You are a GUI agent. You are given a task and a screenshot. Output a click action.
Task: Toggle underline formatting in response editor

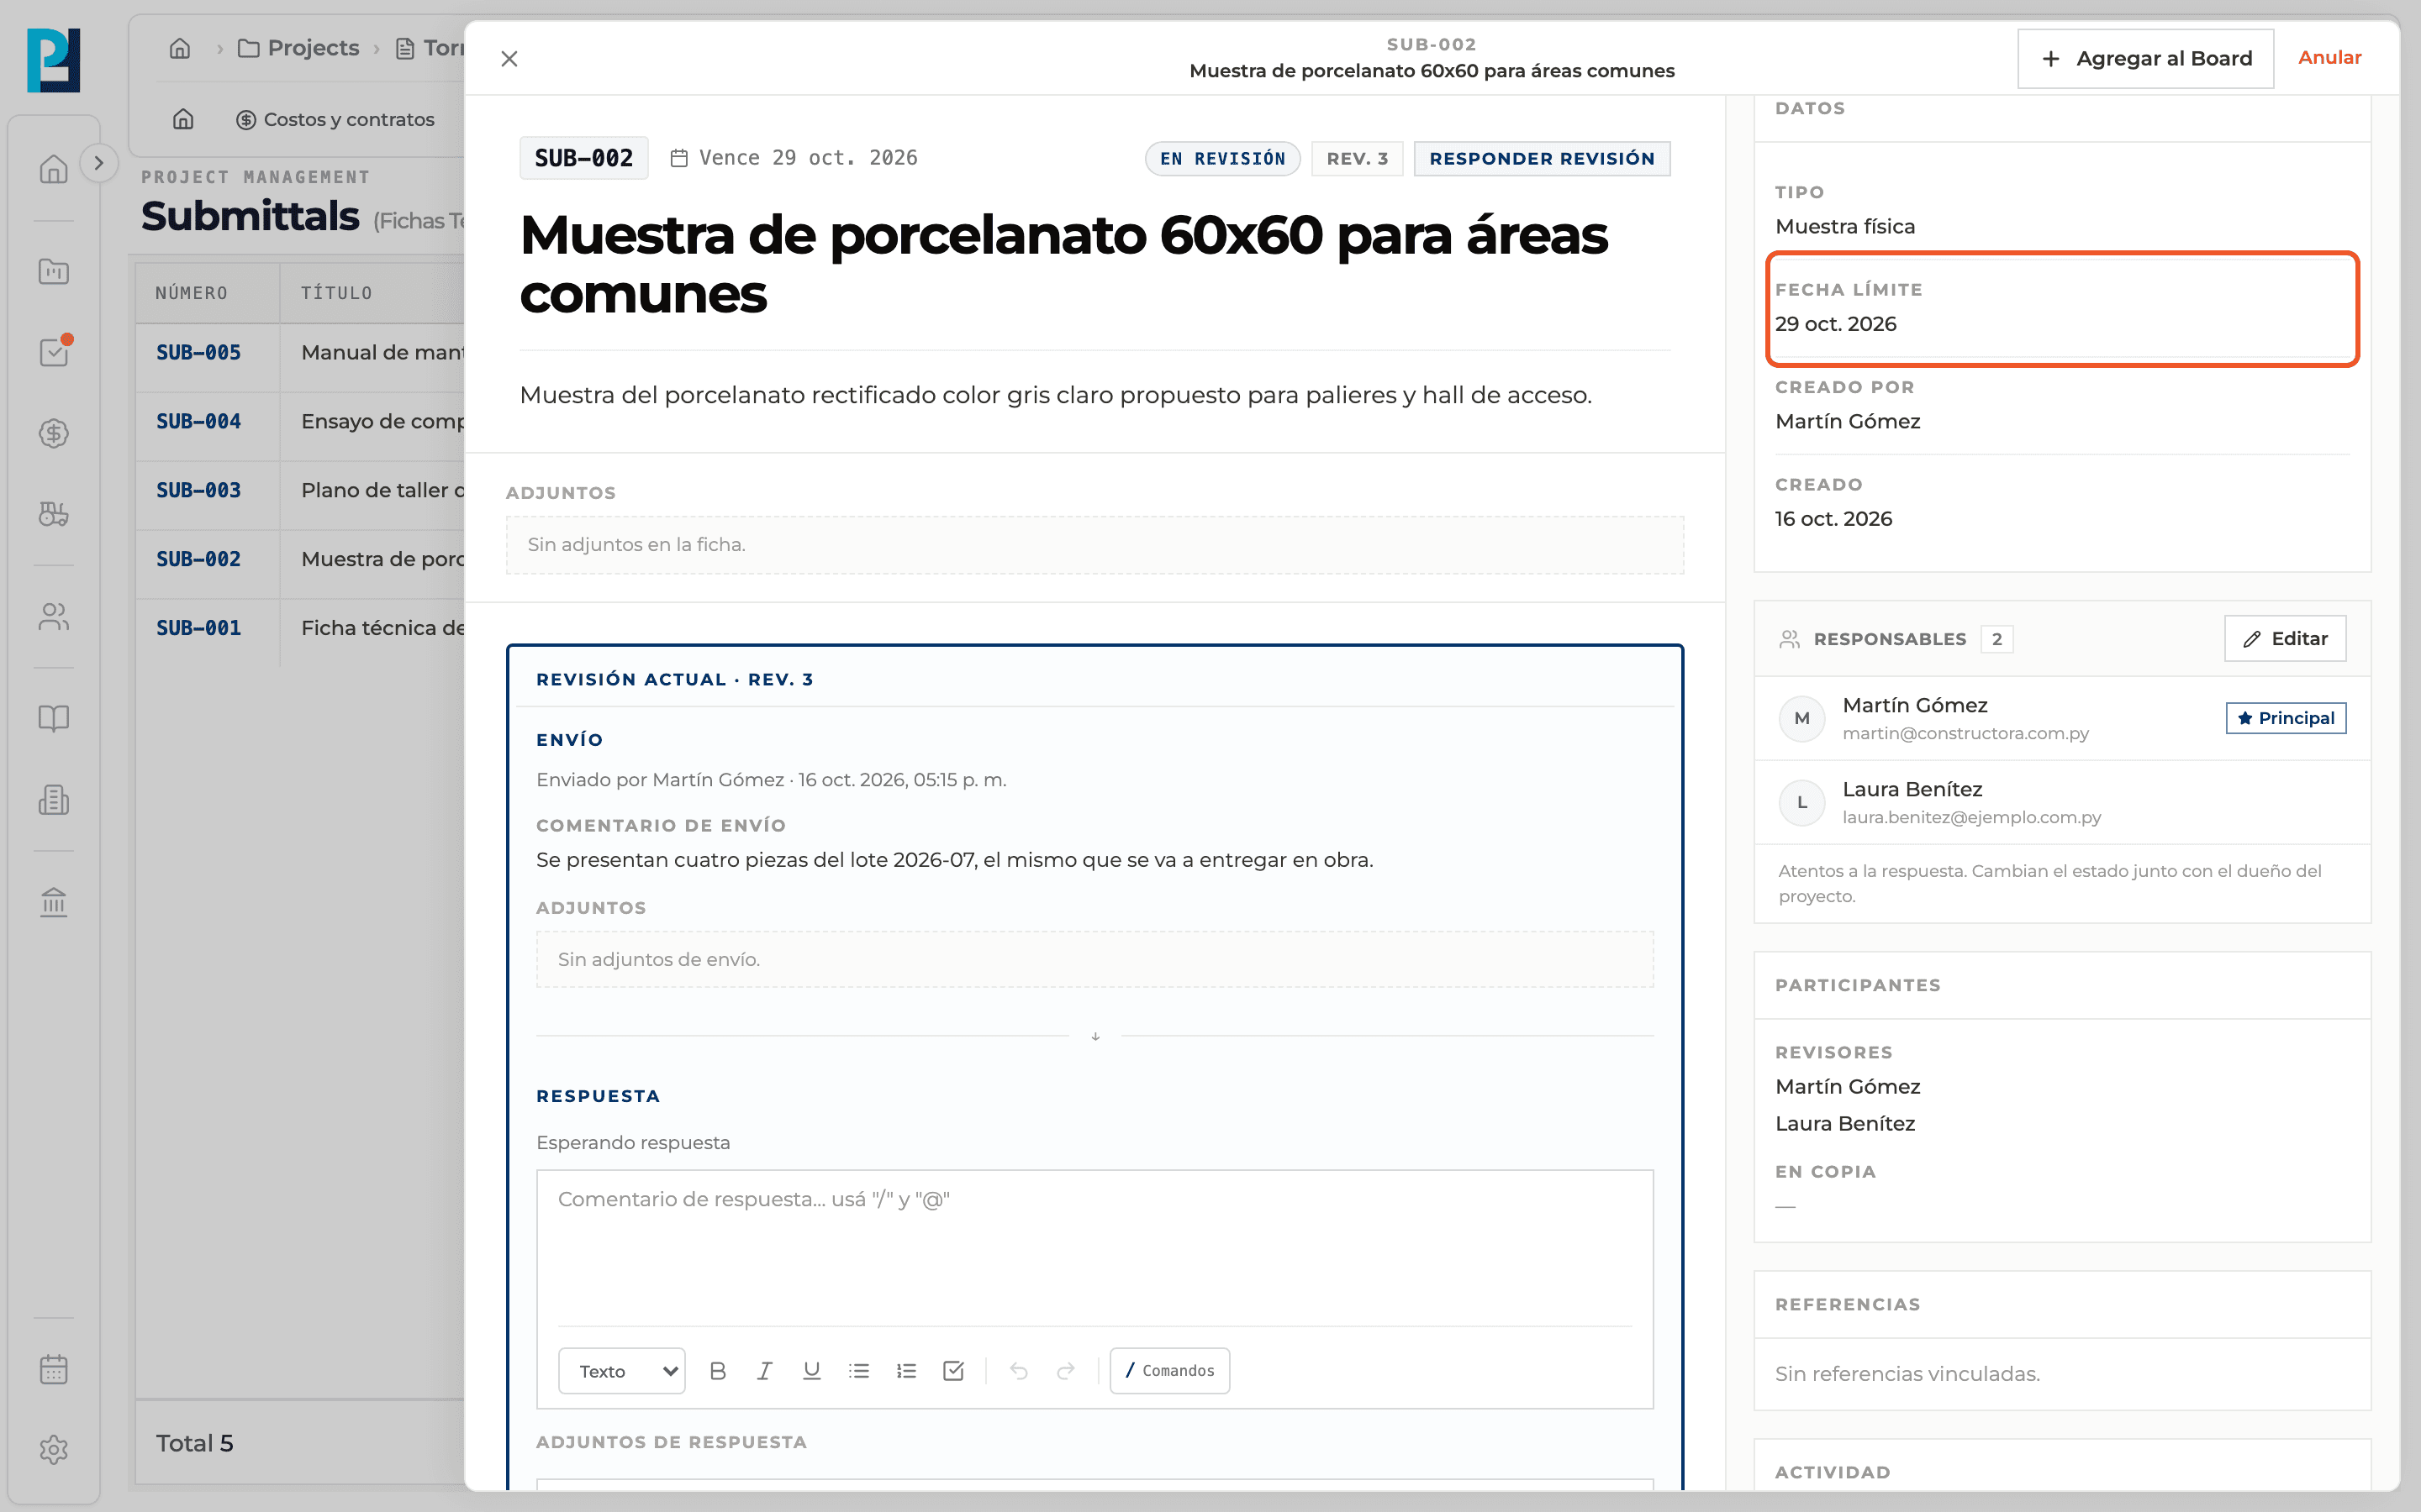pyautogui.click(x=811, y=1370)
